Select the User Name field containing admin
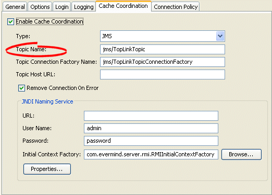This screenshot has height=195, width=272. point(151,128)
